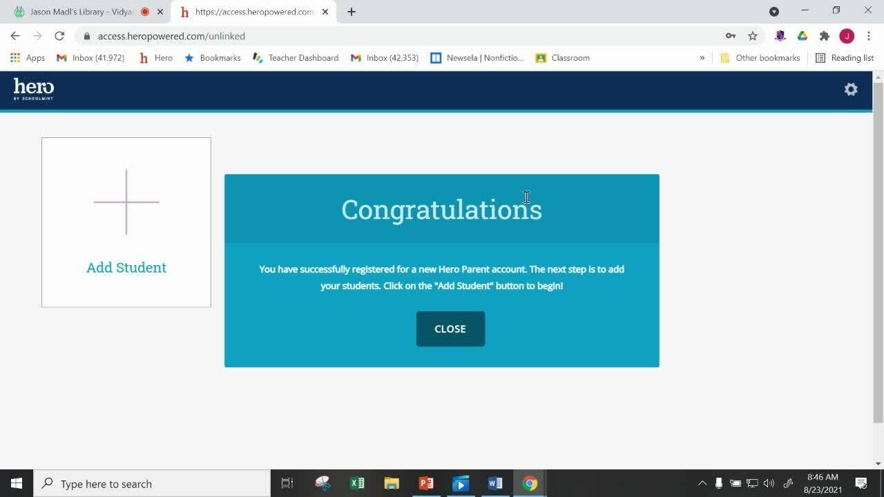Open Task View on the taskbar
The image size is (884, 497).
[287, 483]
